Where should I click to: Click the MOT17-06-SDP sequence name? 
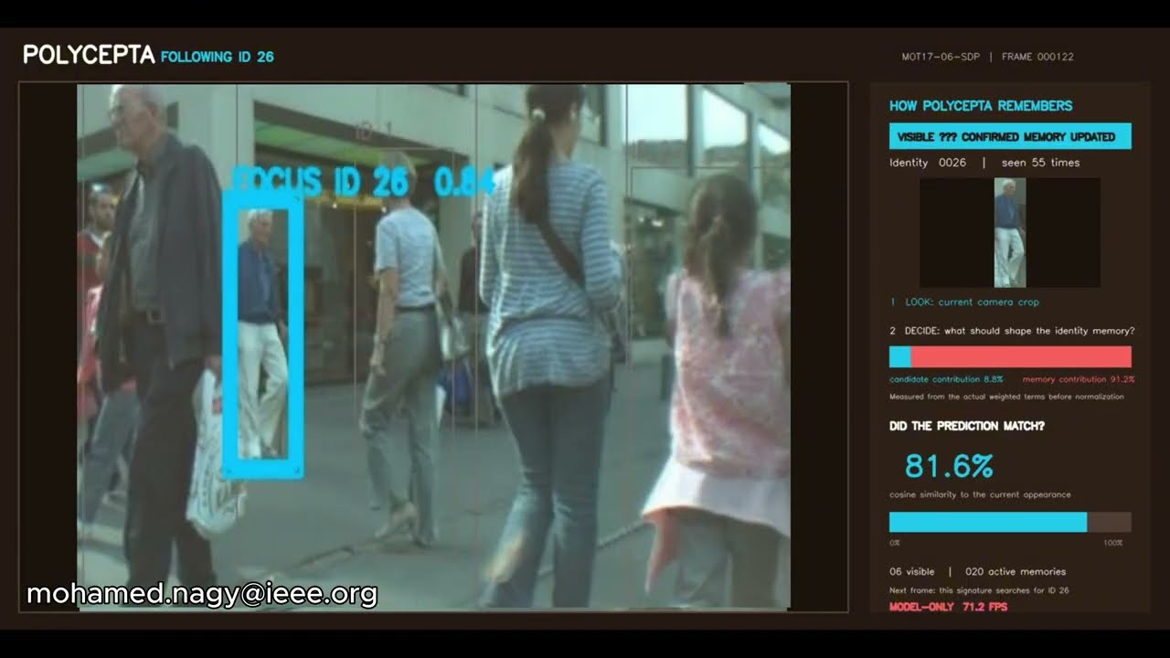tap(941, 57)
